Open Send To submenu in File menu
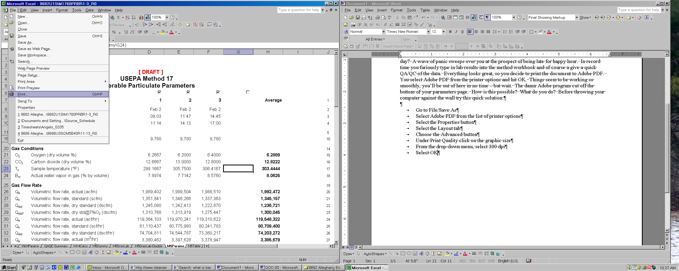 tap(59, 101)
